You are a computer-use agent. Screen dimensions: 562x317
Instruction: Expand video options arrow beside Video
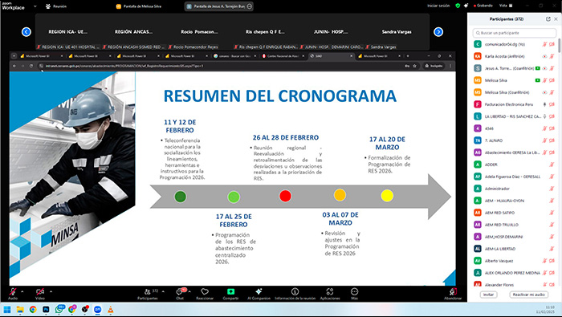coord(51,291)
